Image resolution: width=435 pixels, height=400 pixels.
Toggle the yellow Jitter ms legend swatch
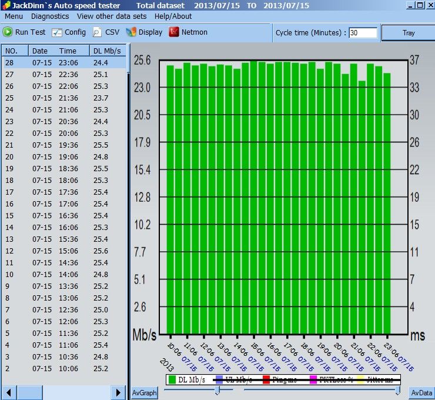360,379
